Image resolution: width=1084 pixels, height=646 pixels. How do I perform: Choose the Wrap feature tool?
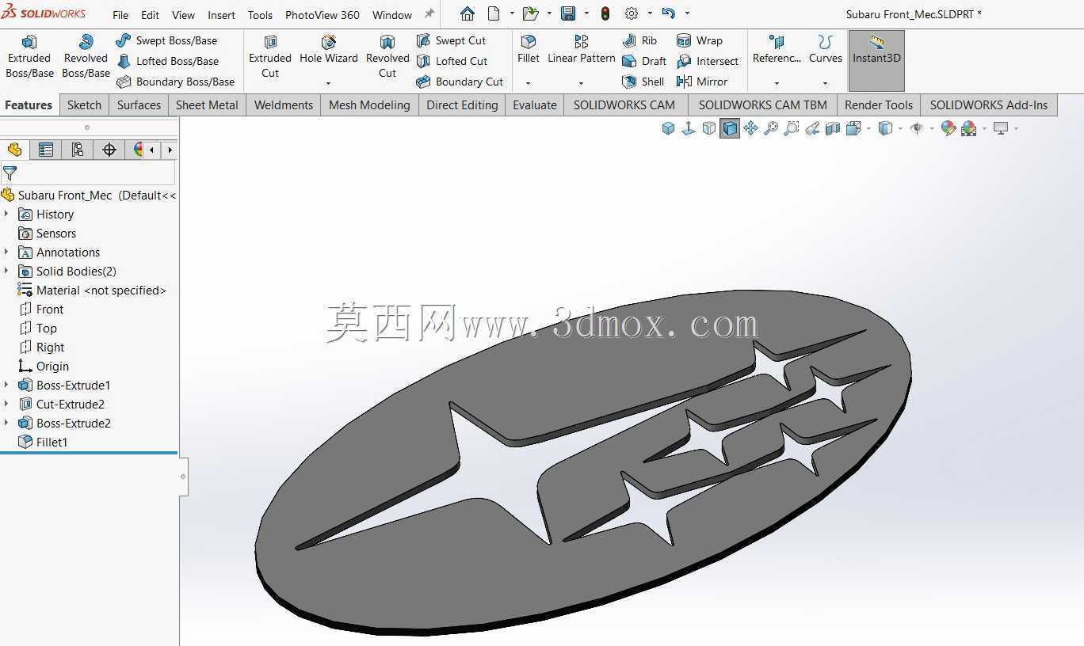(700, 40)
